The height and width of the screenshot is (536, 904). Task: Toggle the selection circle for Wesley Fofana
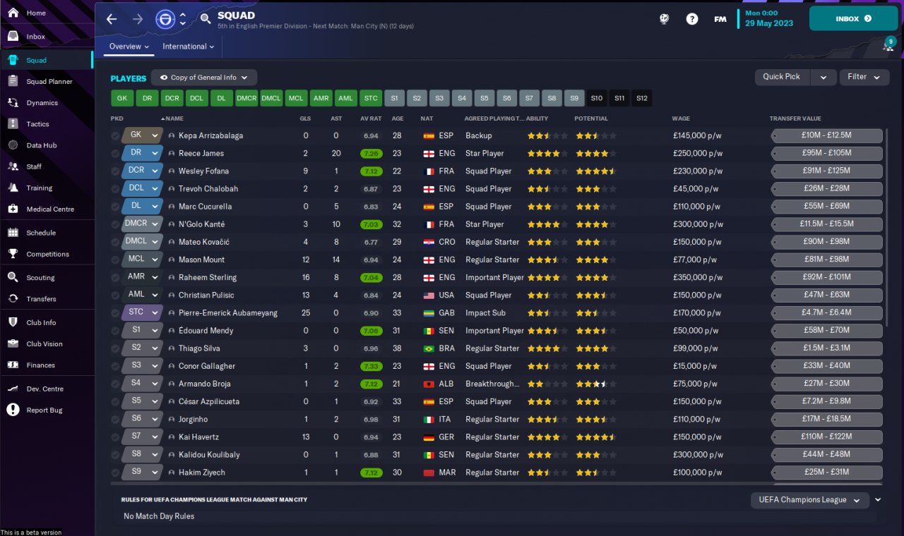(x=115, y=171)
